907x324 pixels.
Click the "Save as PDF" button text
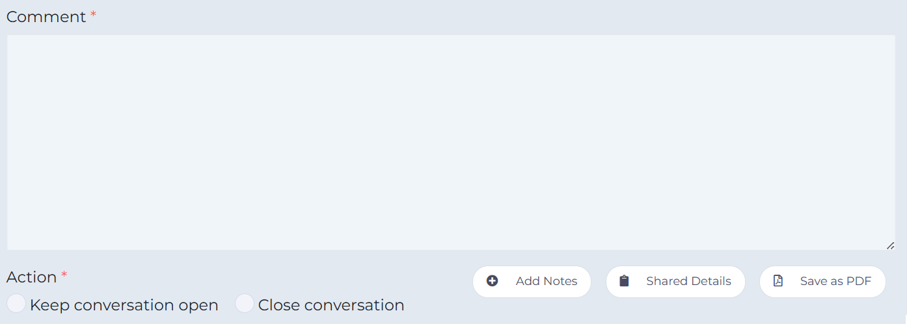click(x=835, y=281)
